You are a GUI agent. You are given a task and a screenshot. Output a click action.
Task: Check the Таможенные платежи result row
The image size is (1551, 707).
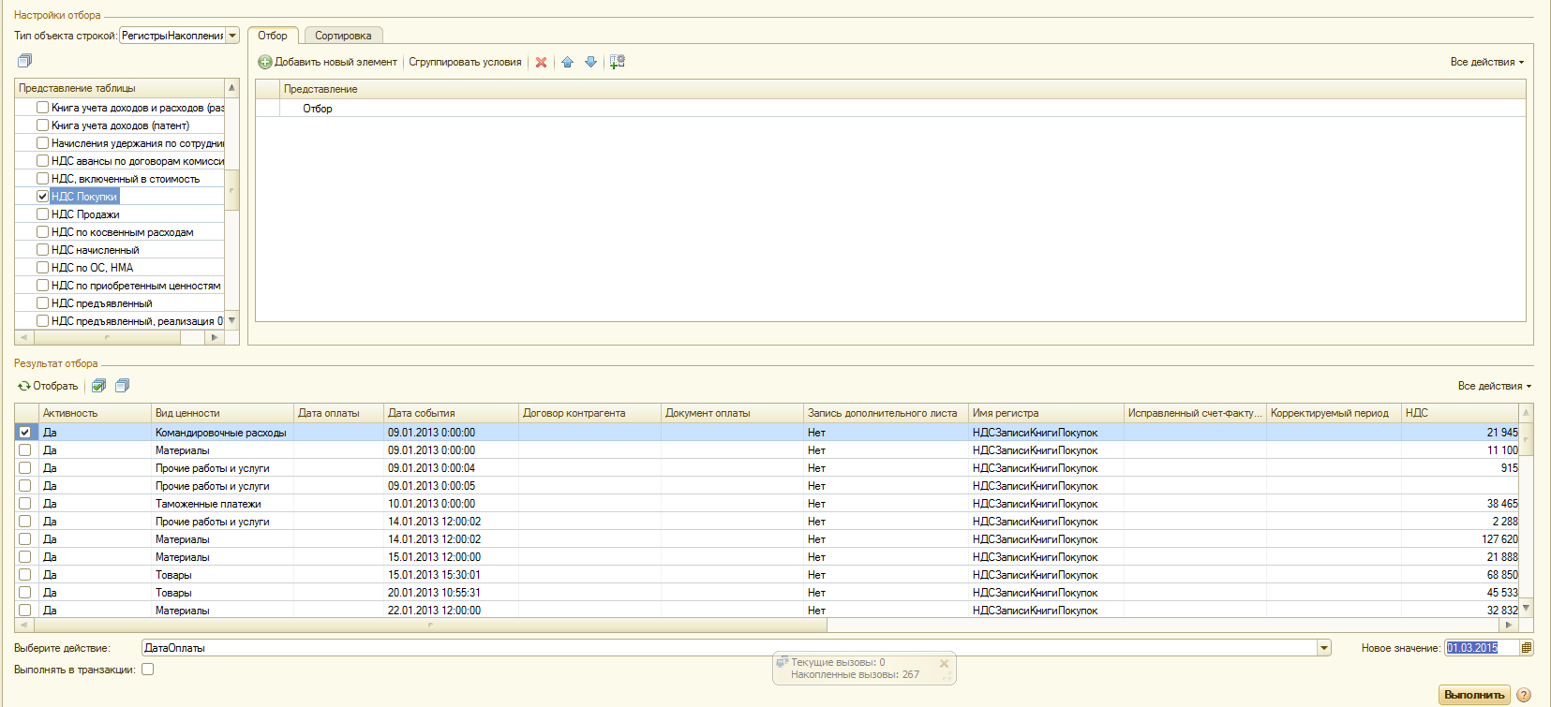point(24,504)
